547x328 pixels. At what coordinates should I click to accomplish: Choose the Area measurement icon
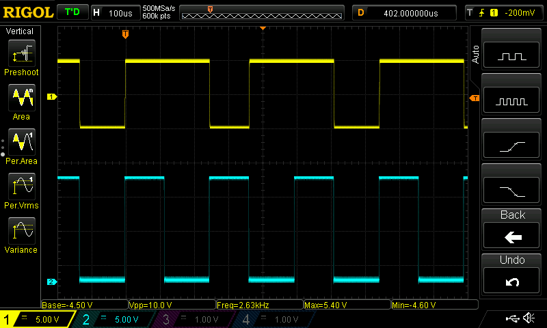click(22, 98)
